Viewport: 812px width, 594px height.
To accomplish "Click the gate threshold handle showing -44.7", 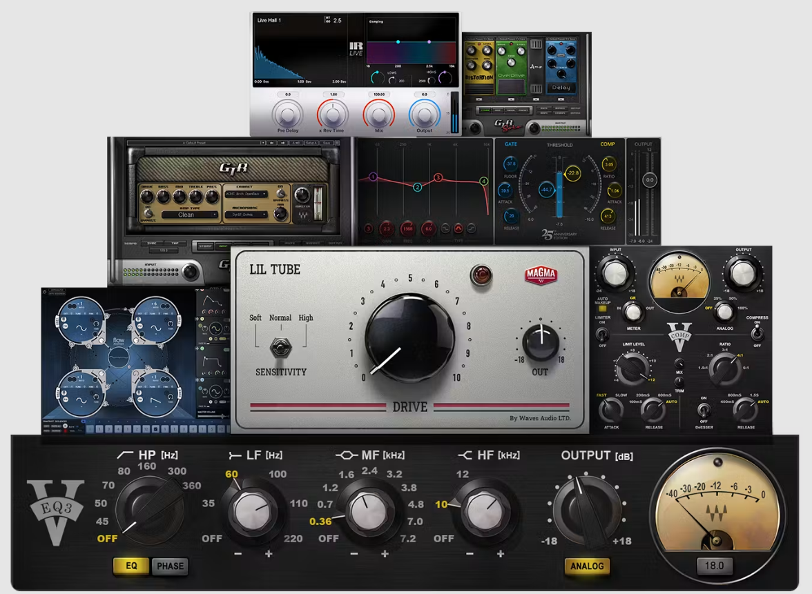I will [546, 190].
